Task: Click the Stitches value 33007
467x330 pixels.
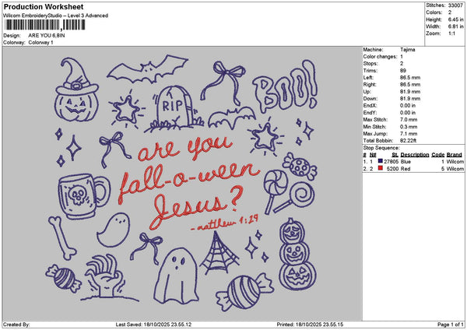Action: pyautogui.click(x=455, y=5)
